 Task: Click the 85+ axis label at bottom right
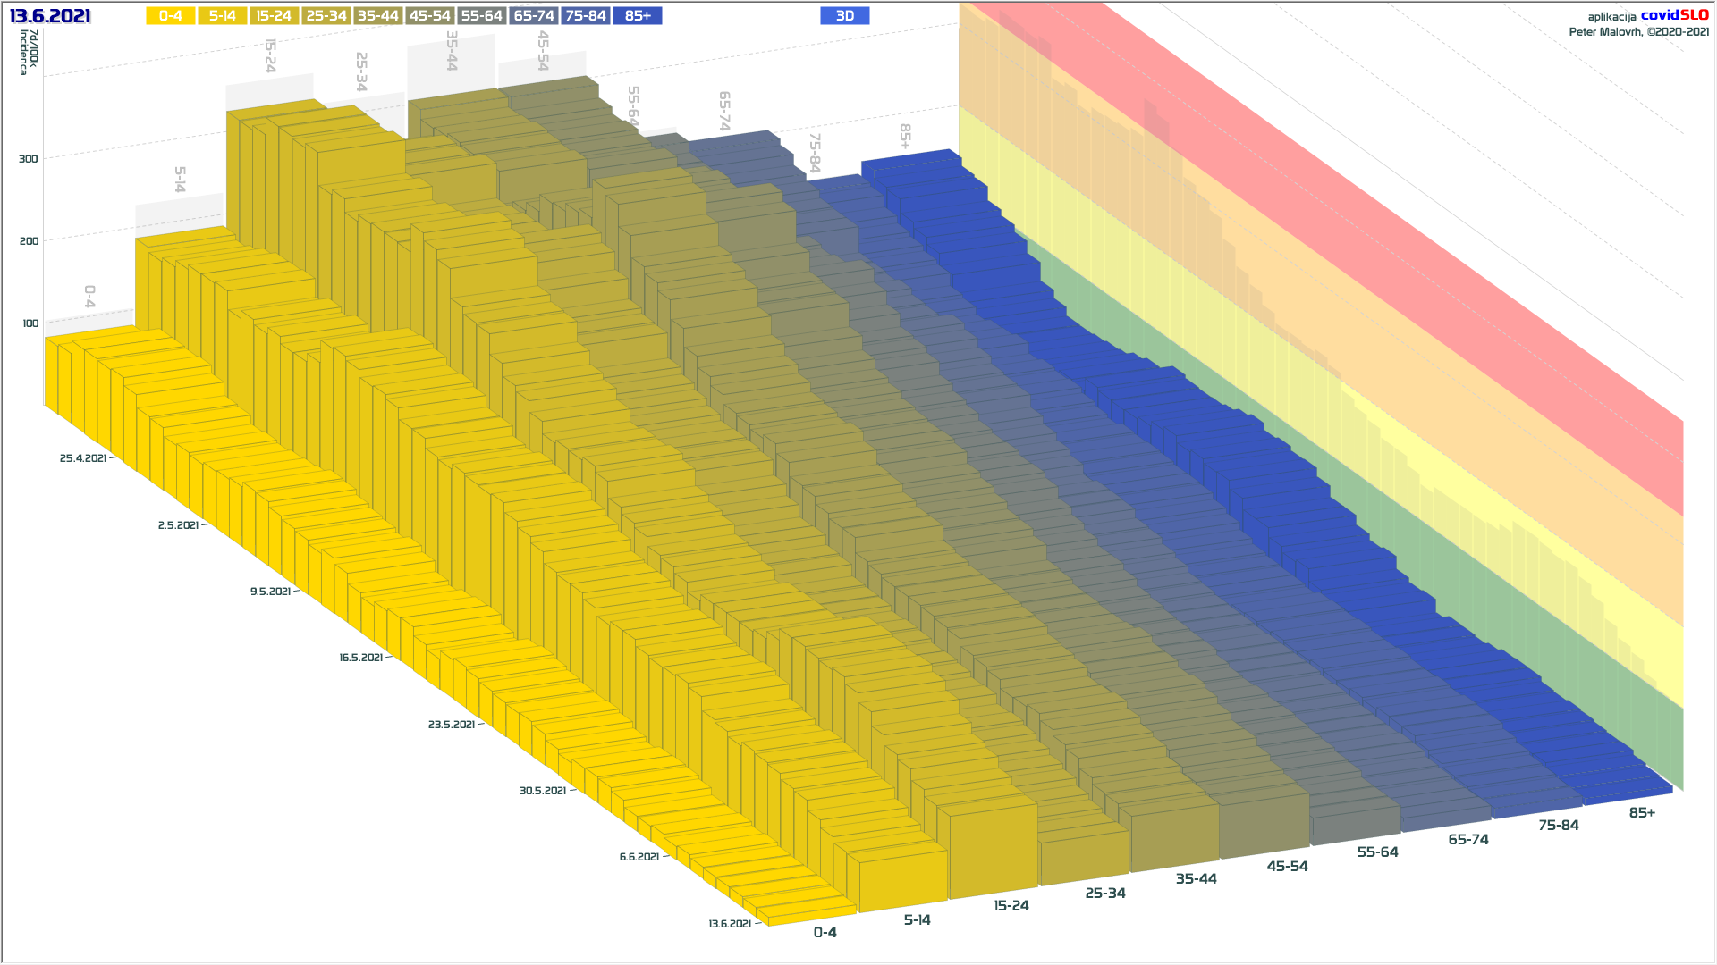pyautogui.click(x=1642, y=813)
